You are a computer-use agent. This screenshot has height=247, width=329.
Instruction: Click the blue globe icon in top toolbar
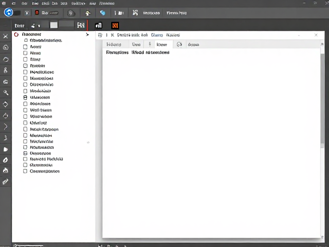(103, 13)
